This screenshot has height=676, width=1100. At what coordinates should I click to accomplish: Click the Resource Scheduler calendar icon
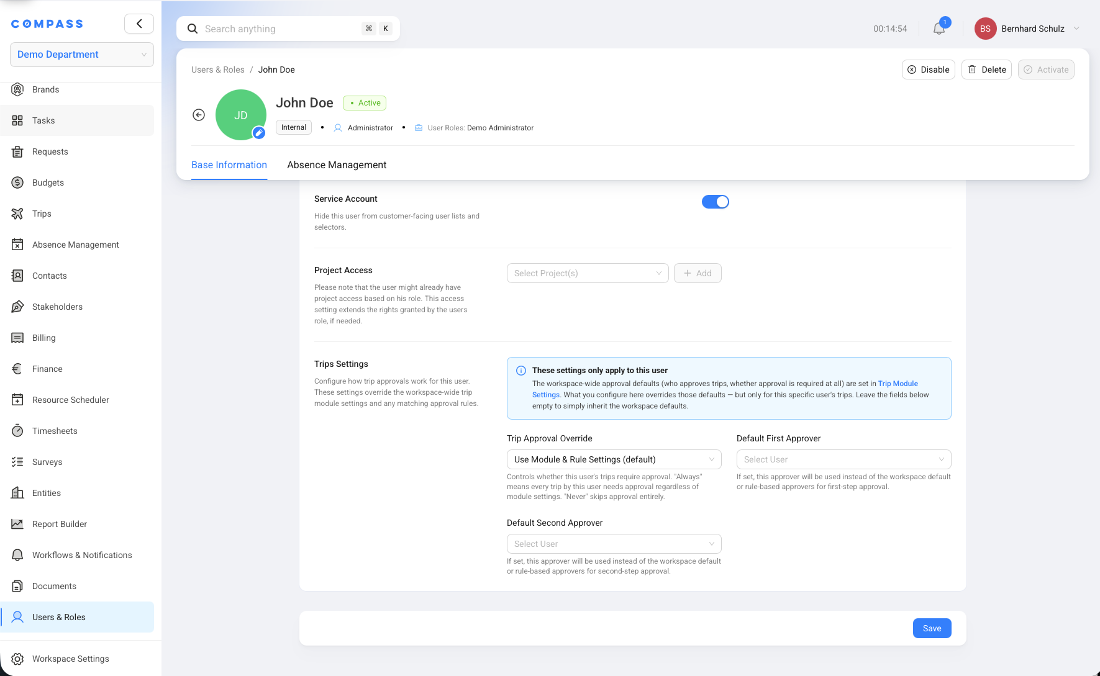coord(17,400)
